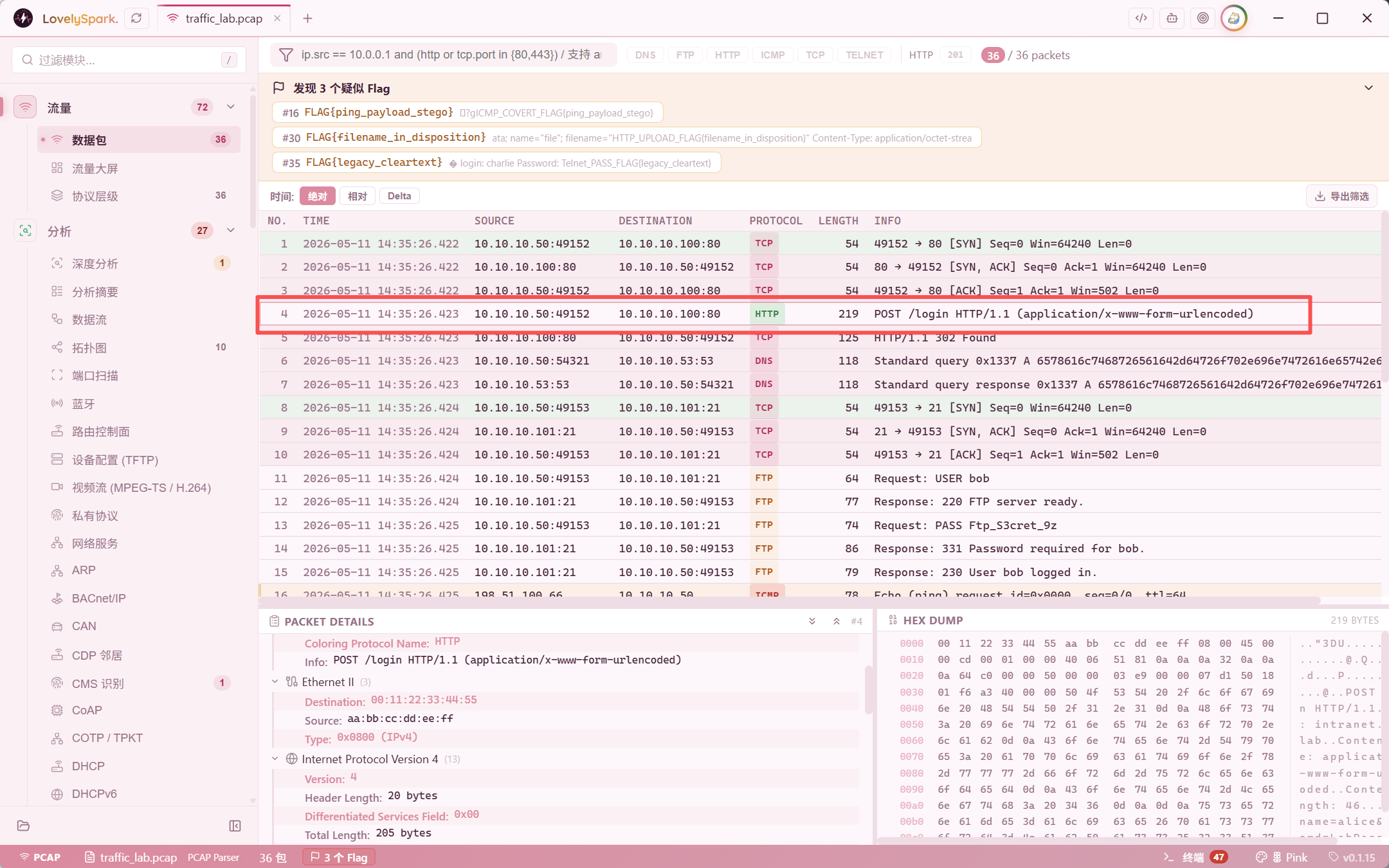Select packet 13 PASS Ftp_S3cret_9z row
Screen dimensions: 1389x868
[x=821, y=525]
